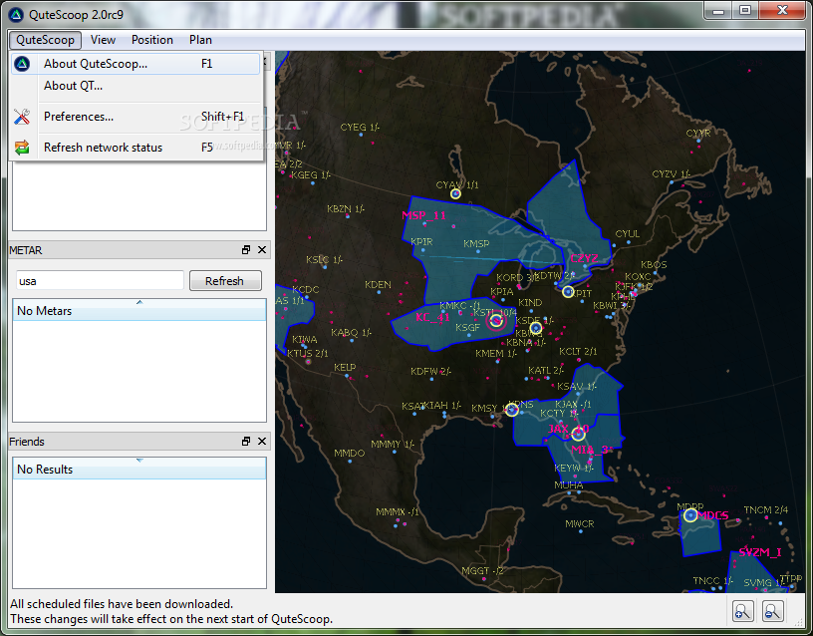Click the MDCS controller circle marker
The height and width of the screenshot is (636, 813).
(690, 515)
